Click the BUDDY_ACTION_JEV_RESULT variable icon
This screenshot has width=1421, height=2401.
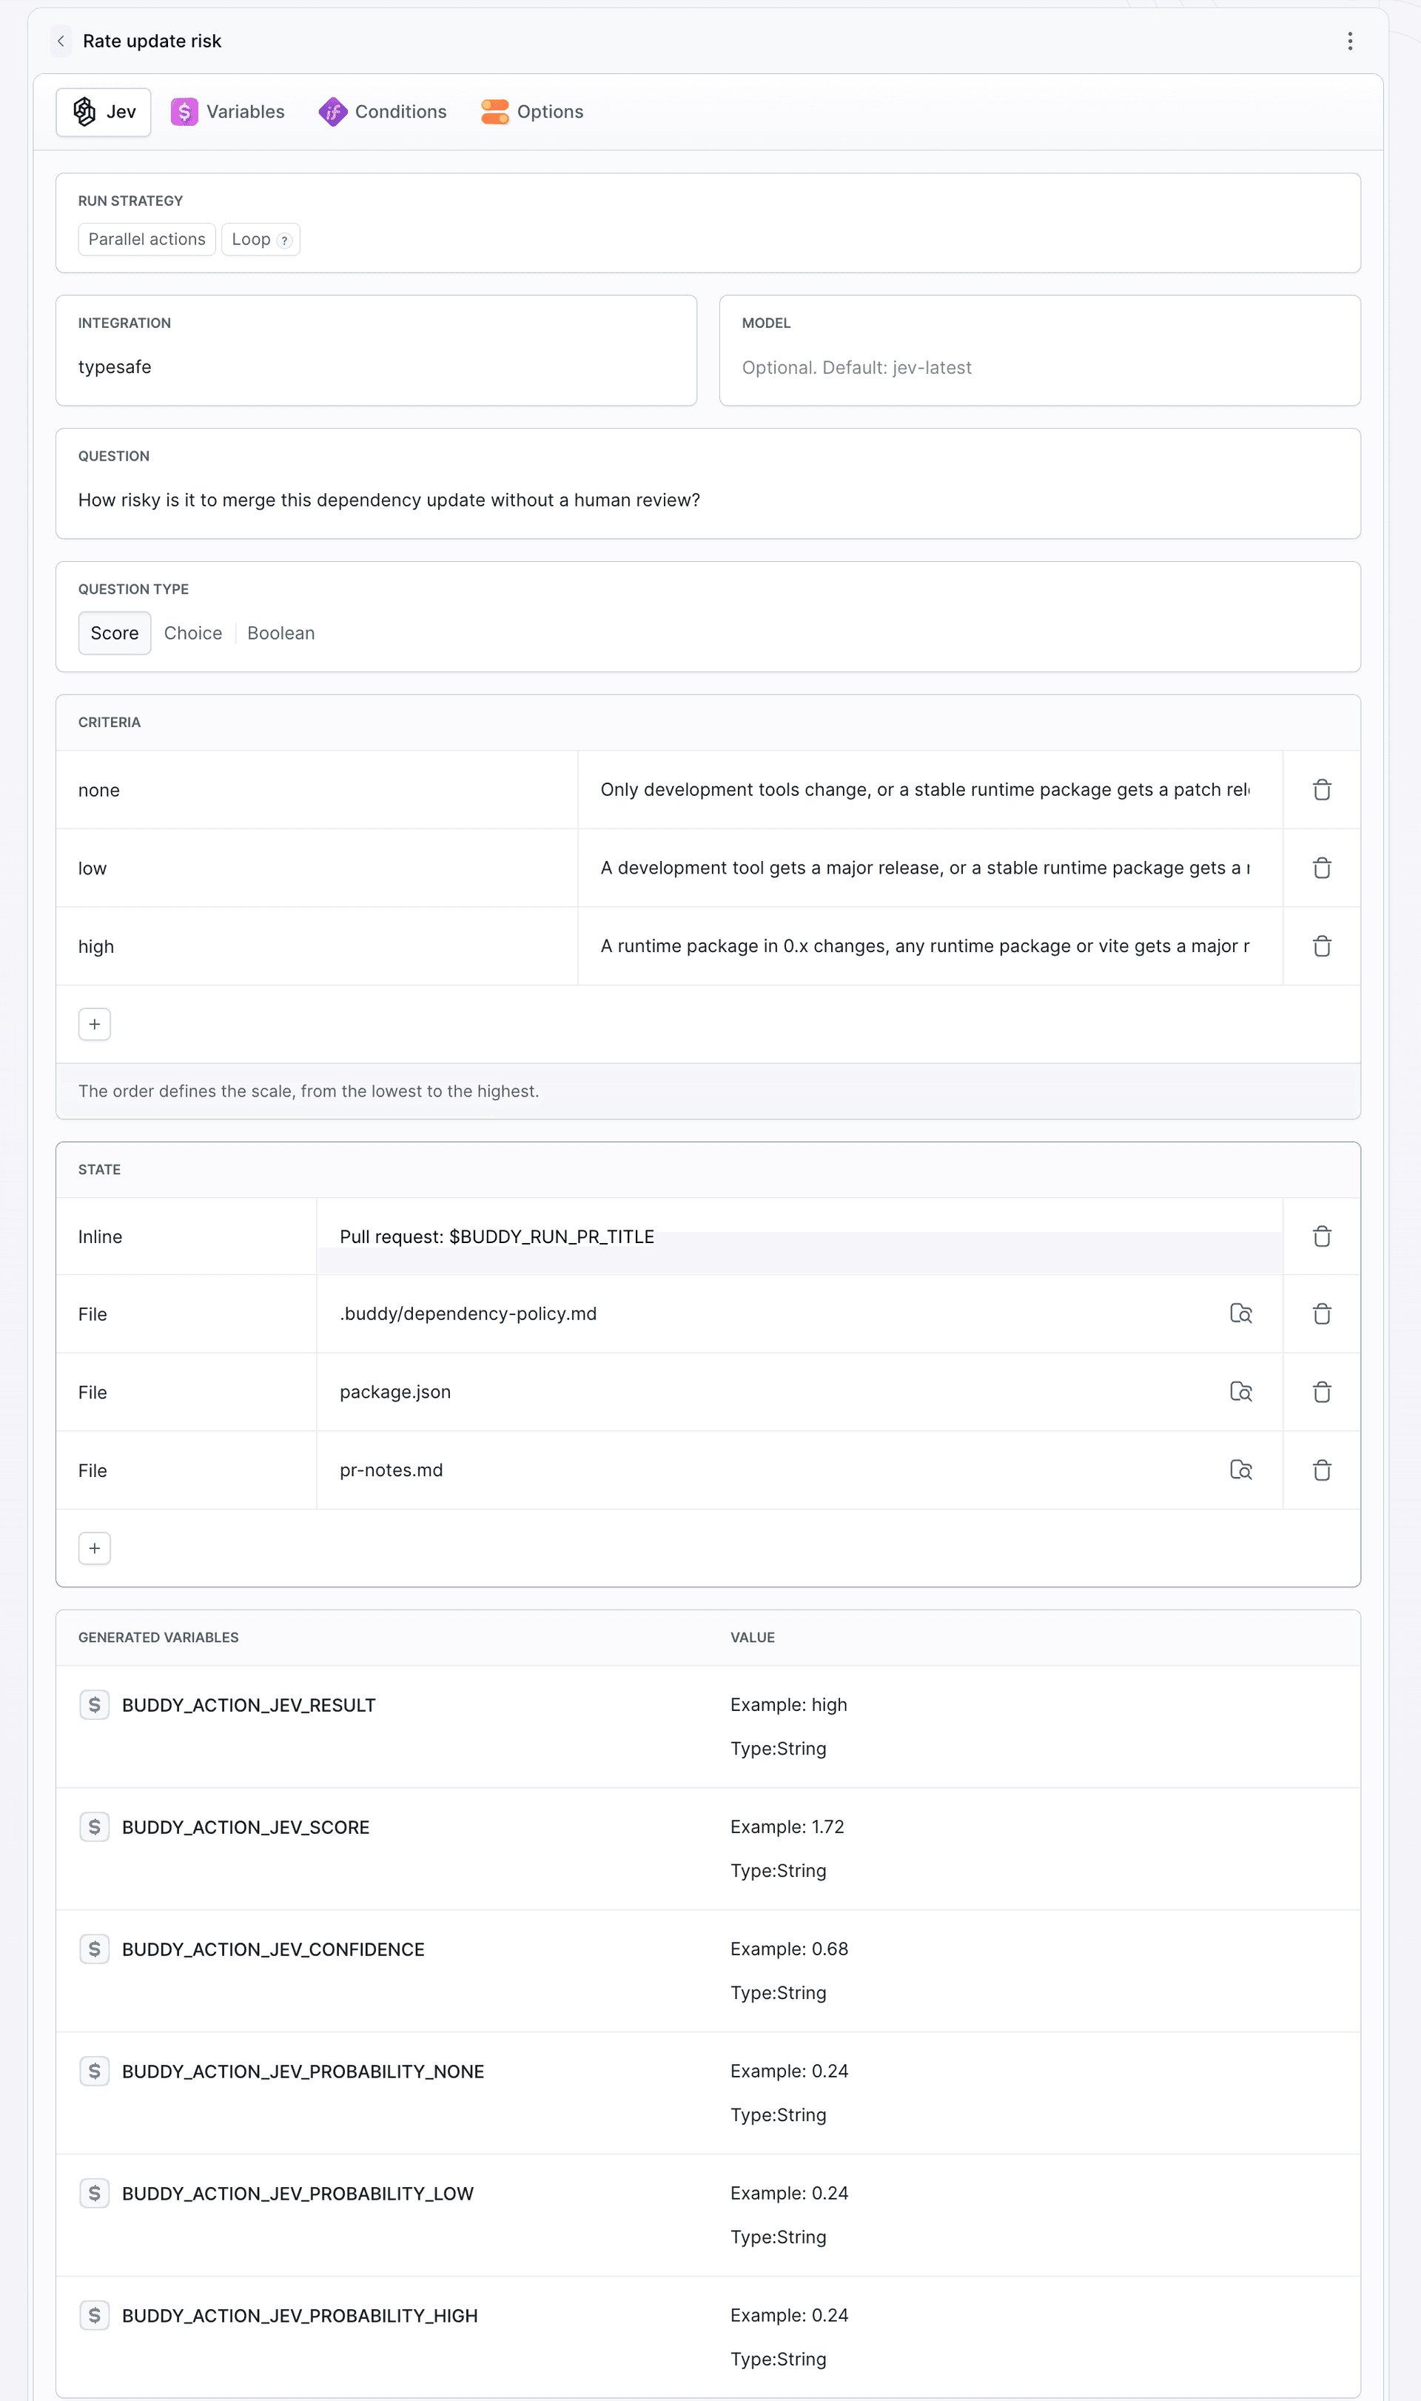[94, 1705]
